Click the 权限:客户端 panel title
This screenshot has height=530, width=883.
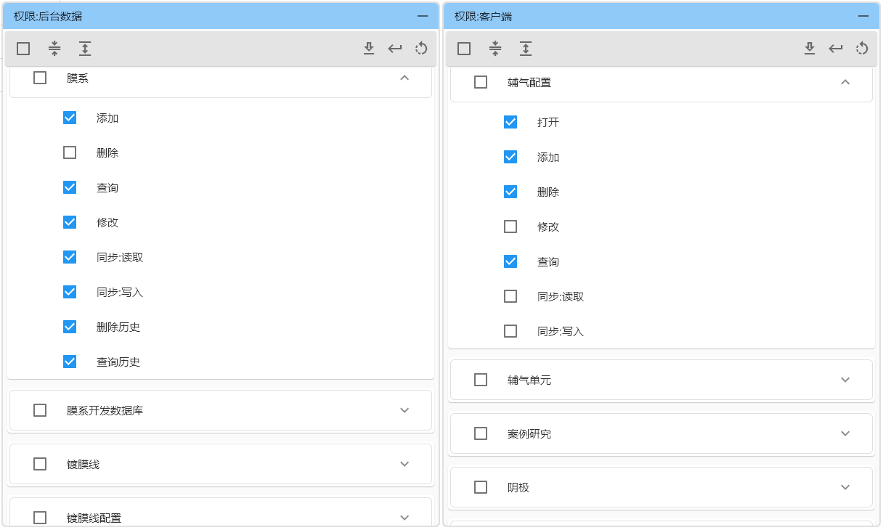pyautogui.click(x=483, y=16)
